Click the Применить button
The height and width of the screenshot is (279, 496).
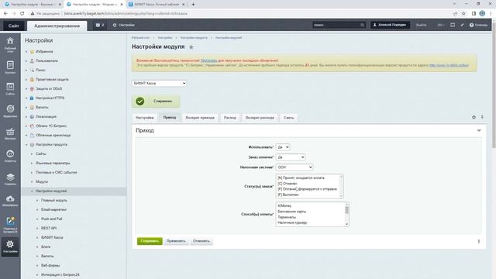176,241
